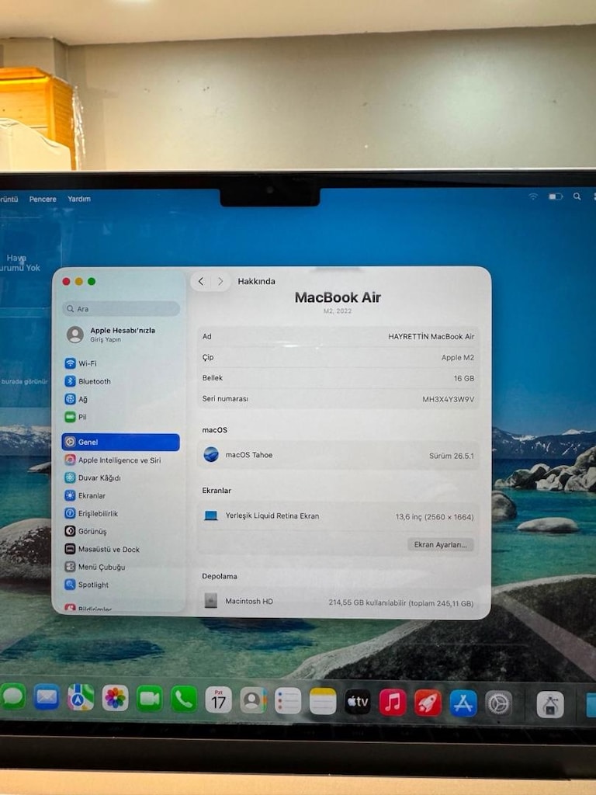Open the Phone app in the Dock

184,700
